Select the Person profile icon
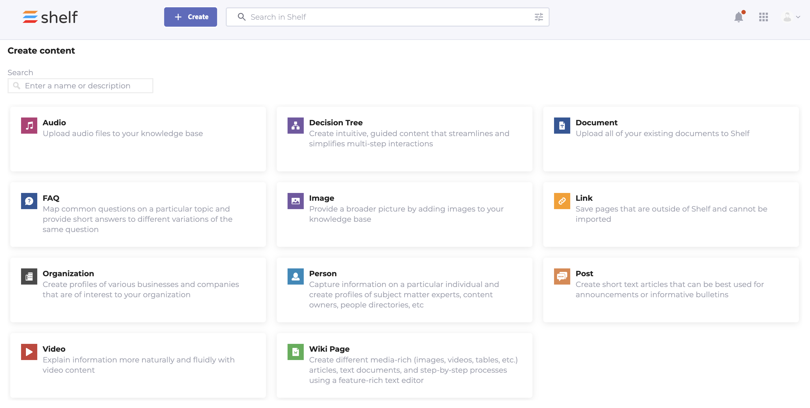Screen dimensions: 810x408 point(295,276)
